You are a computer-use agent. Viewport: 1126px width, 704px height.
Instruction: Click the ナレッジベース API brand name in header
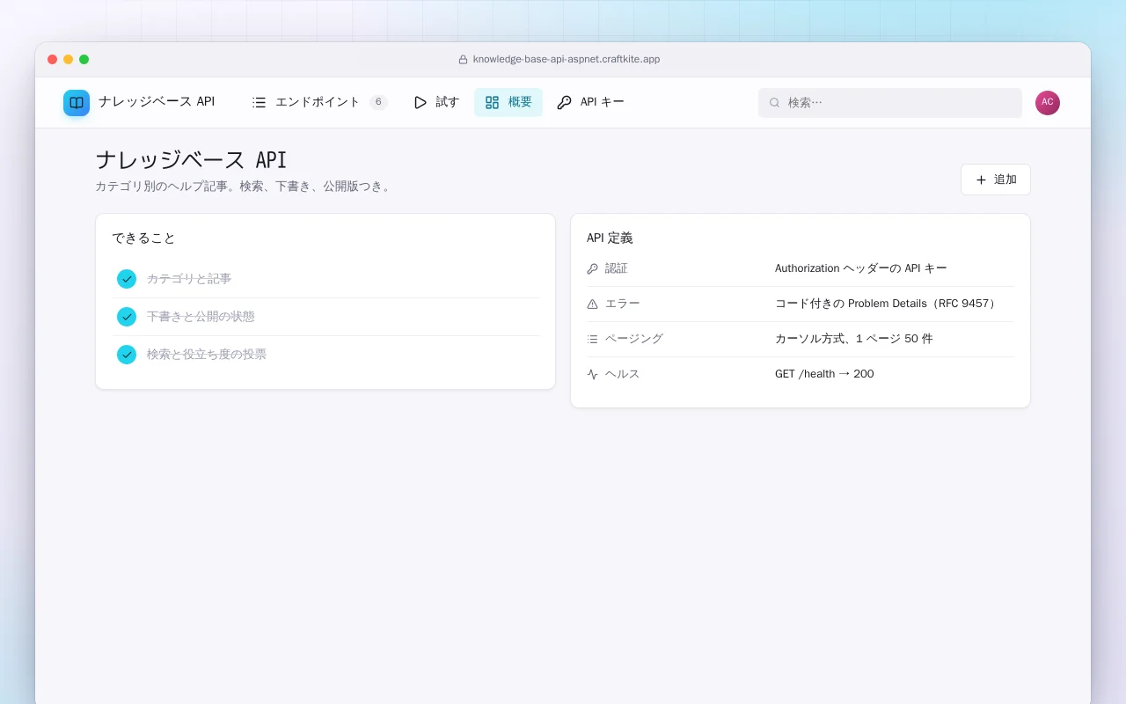[157, 102]
